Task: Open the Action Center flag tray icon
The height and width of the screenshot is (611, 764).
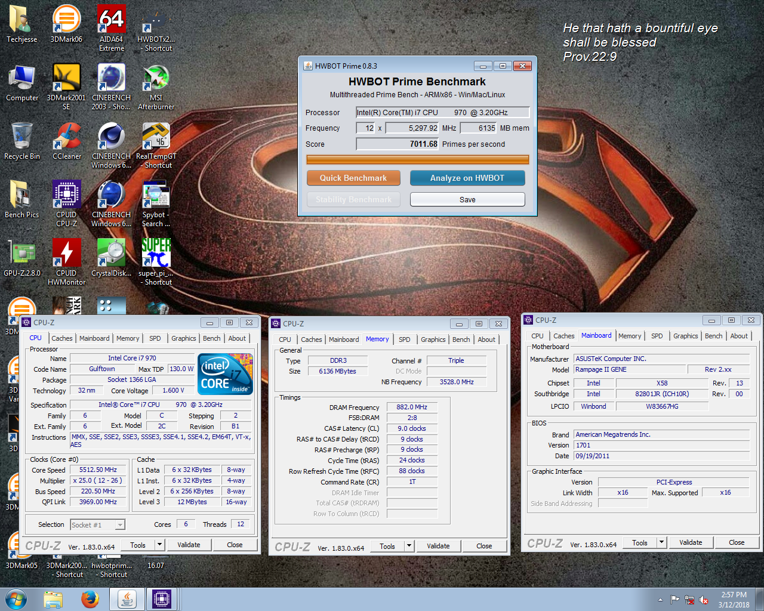Action: pyautogui.click(x=675, y=600)
